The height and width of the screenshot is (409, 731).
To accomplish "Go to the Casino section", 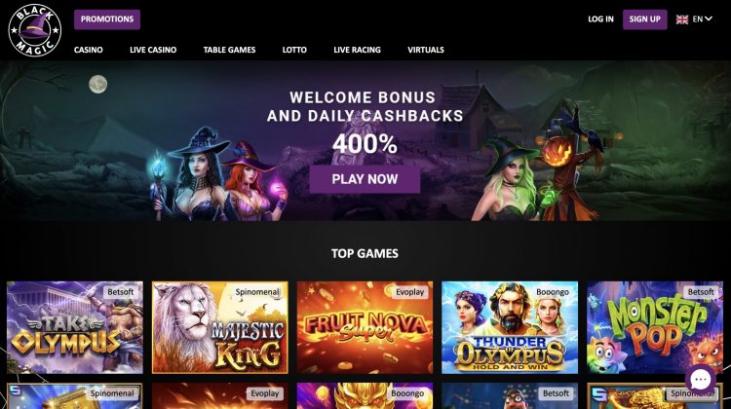I will coord(89,50).
